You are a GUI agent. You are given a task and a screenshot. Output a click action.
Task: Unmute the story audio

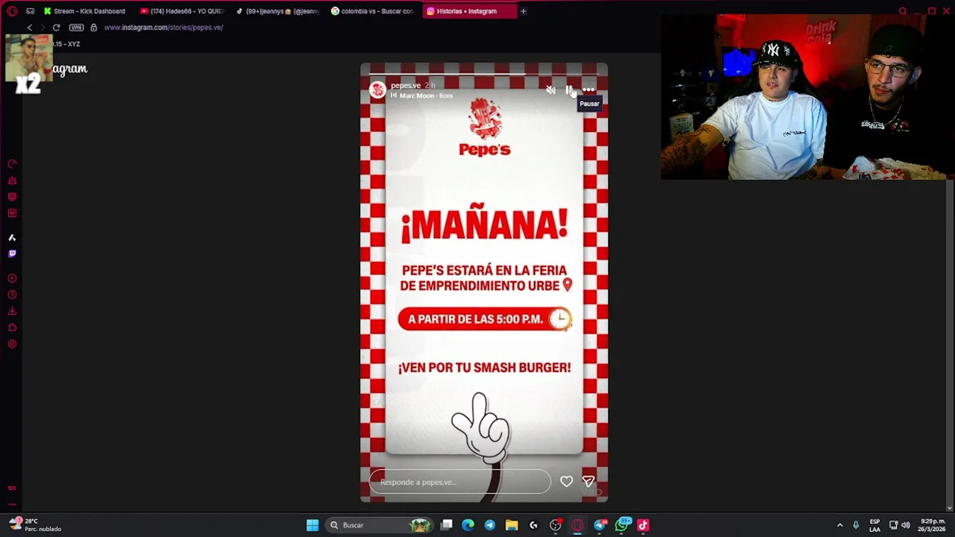551,90
